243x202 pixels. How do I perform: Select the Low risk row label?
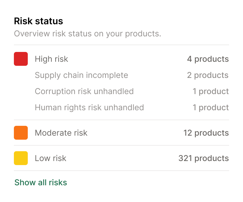(x=51, y=158)
